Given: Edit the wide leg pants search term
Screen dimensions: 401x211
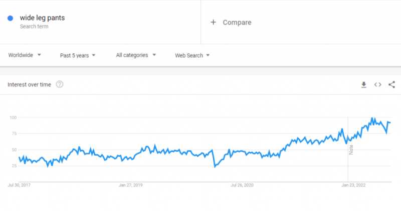Looking at the screenshot, I should [42, 18].
